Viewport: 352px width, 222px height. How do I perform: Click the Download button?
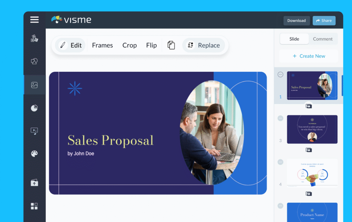(297, 21)
